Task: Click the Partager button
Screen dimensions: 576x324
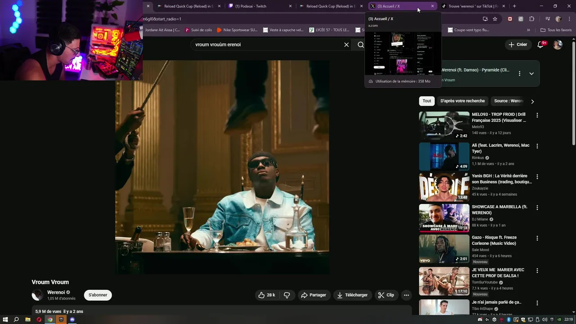Action: point(314,295)
